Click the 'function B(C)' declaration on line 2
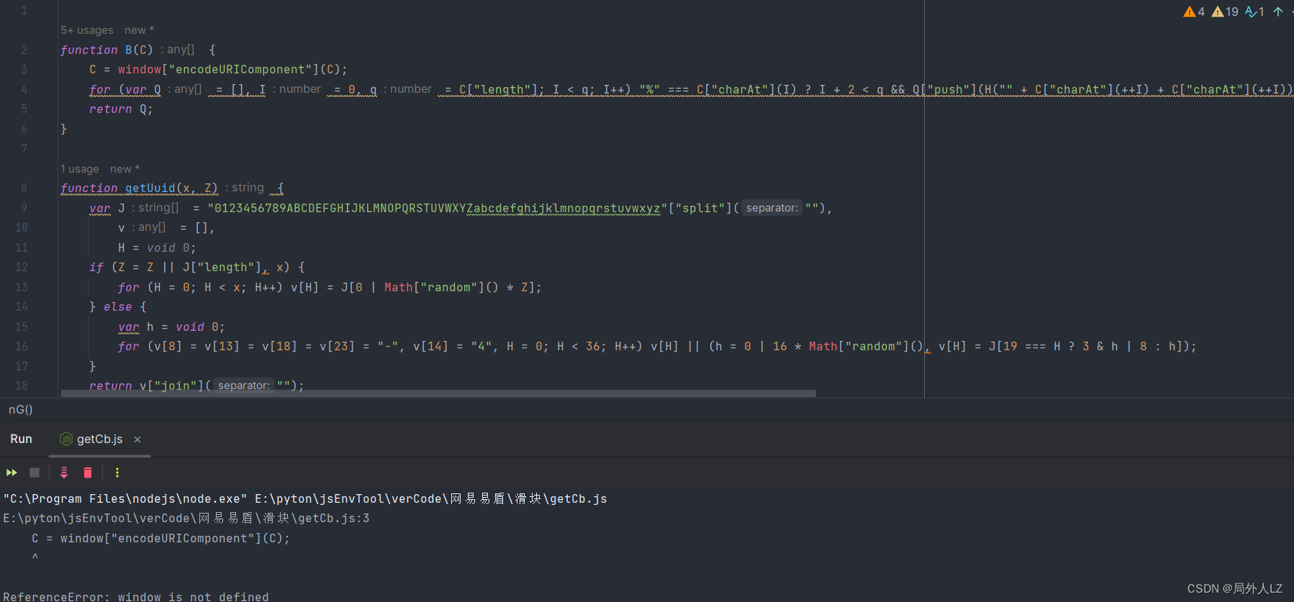The image size is (1294, 602). click(107, 50)
